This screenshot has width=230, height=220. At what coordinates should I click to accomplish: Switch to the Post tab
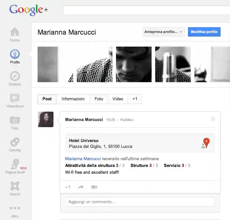(x=47, y=99)
